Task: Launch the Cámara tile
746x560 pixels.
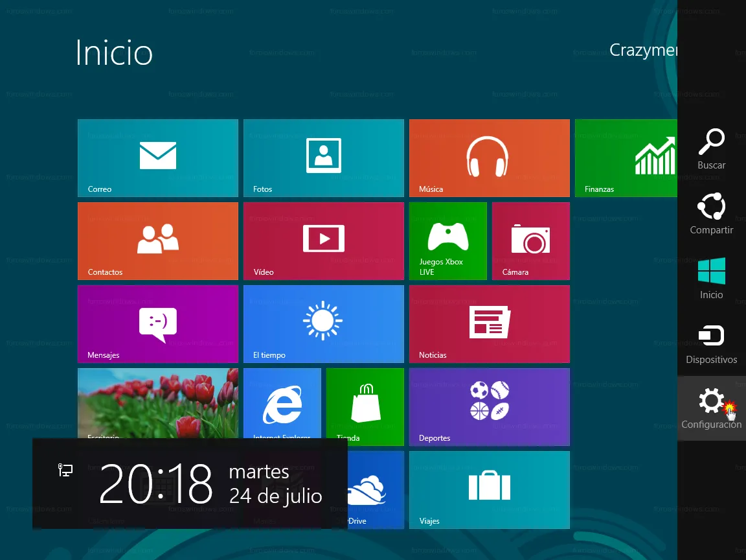Action: 530,241
